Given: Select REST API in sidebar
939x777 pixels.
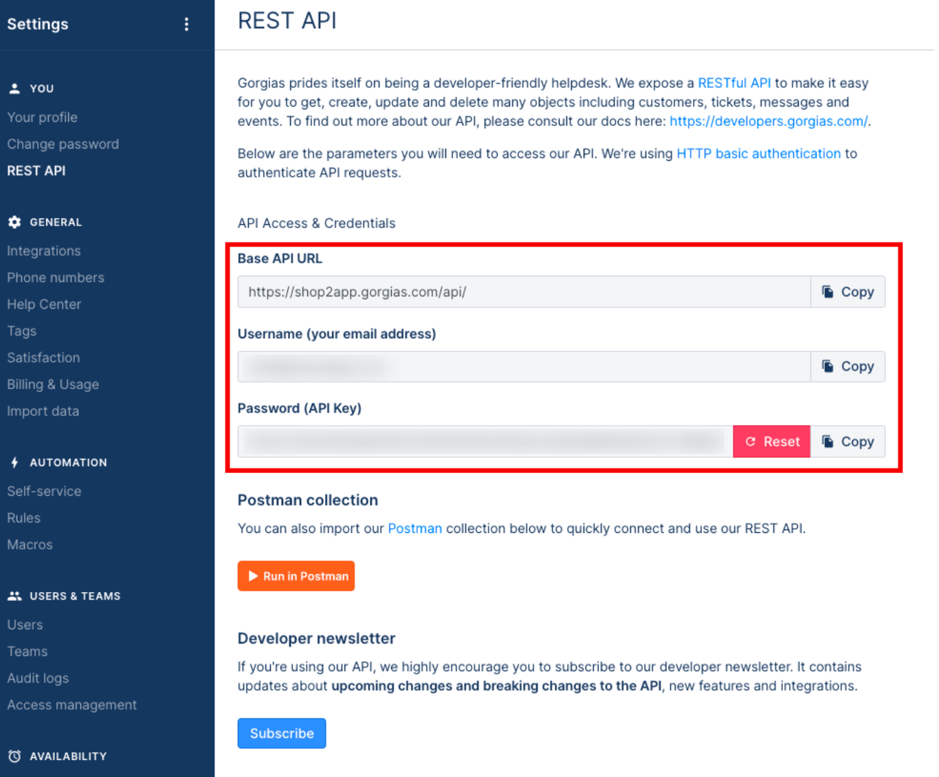Looking at the screenshot, I should (36, 171).
